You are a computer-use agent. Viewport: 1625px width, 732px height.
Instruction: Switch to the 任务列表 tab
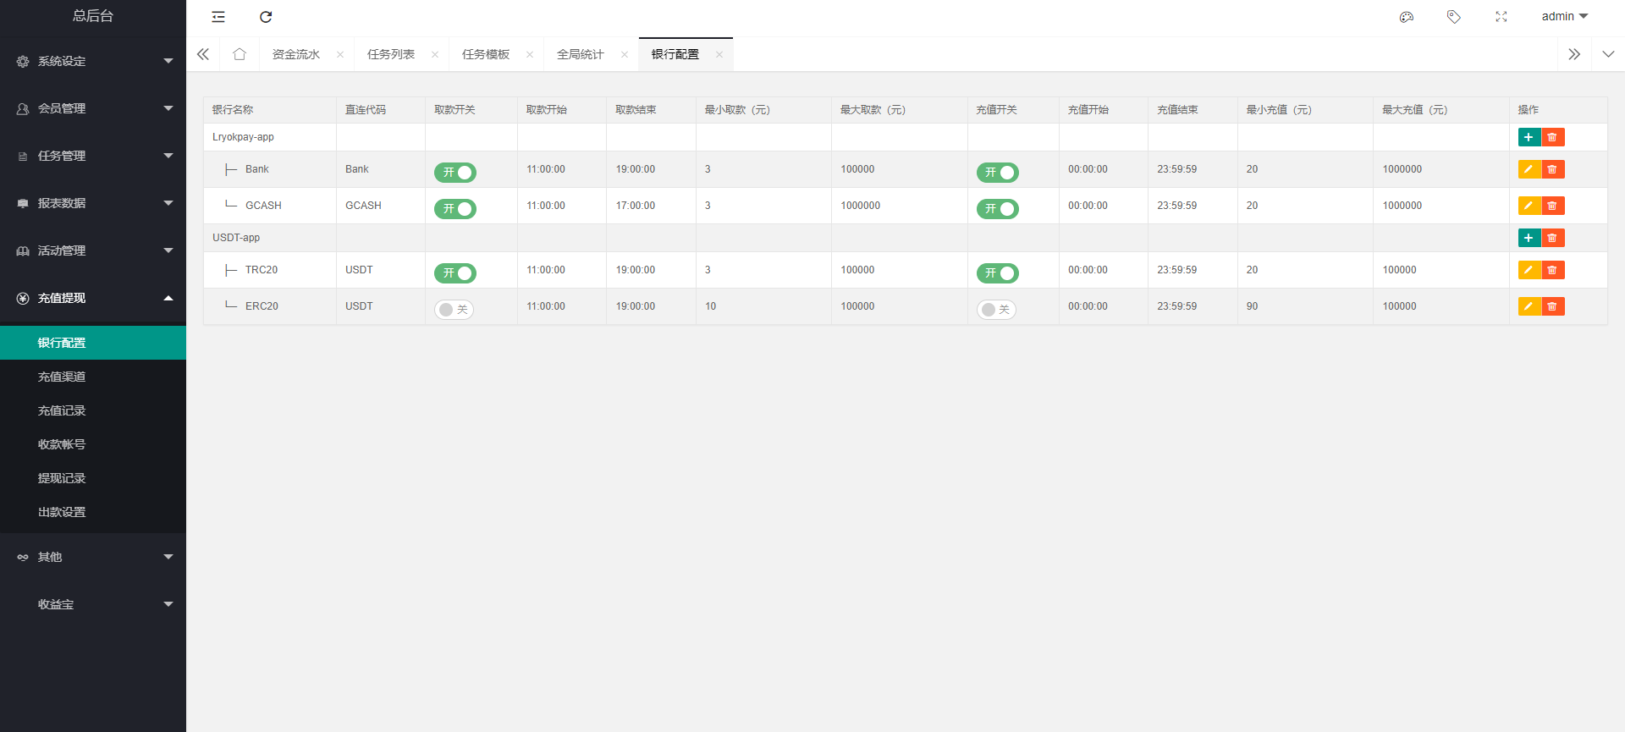391,54
